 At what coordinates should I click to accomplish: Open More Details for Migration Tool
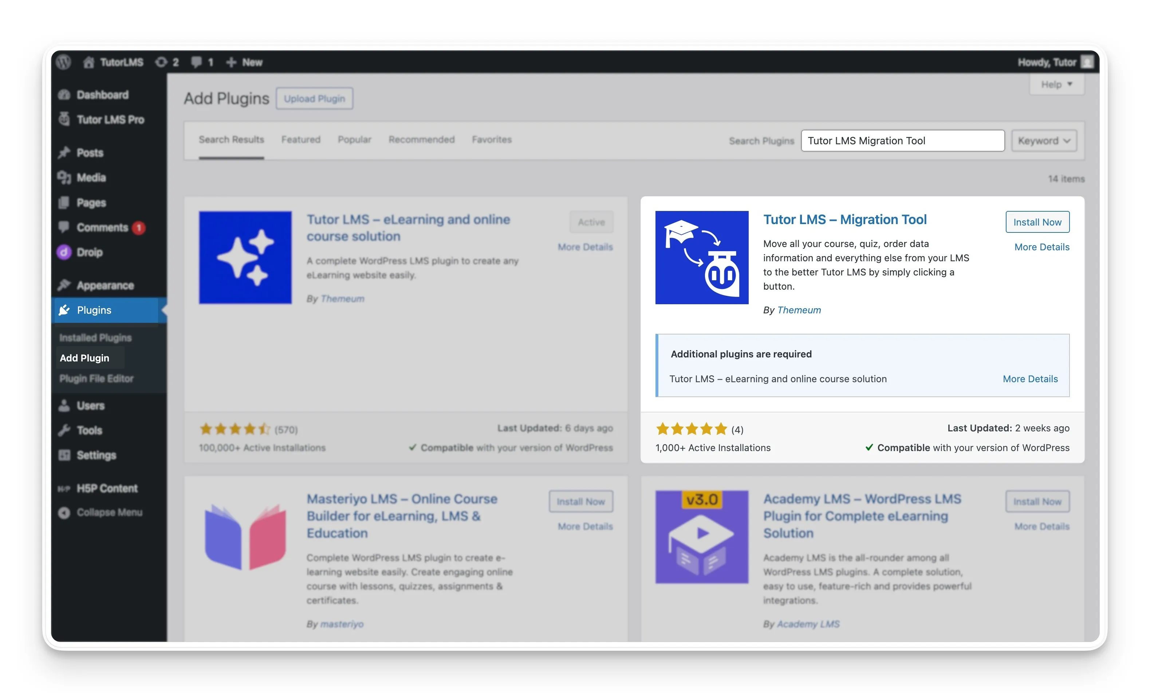click(x=1042, y=247)
